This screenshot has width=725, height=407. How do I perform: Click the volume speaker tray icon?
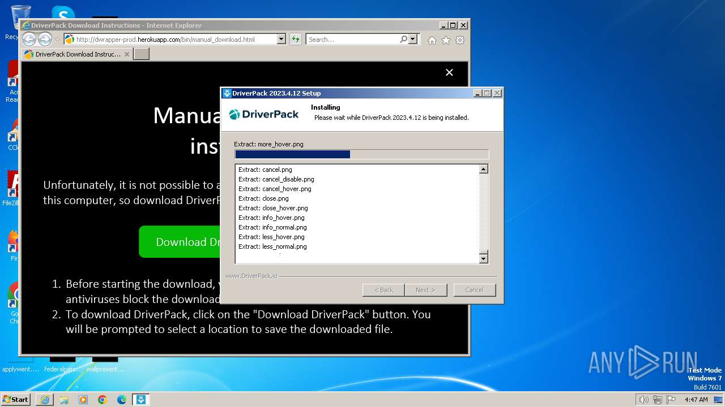[643, 400]
